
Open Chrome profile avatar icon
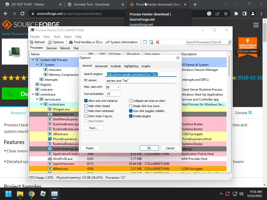point(253,14)
